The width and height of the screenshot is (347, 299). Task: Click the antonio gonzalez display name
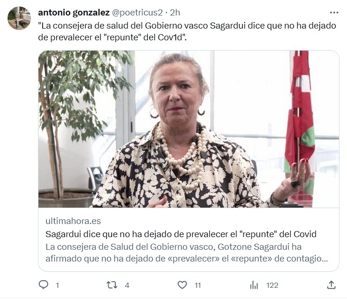[x=74, y=13]
